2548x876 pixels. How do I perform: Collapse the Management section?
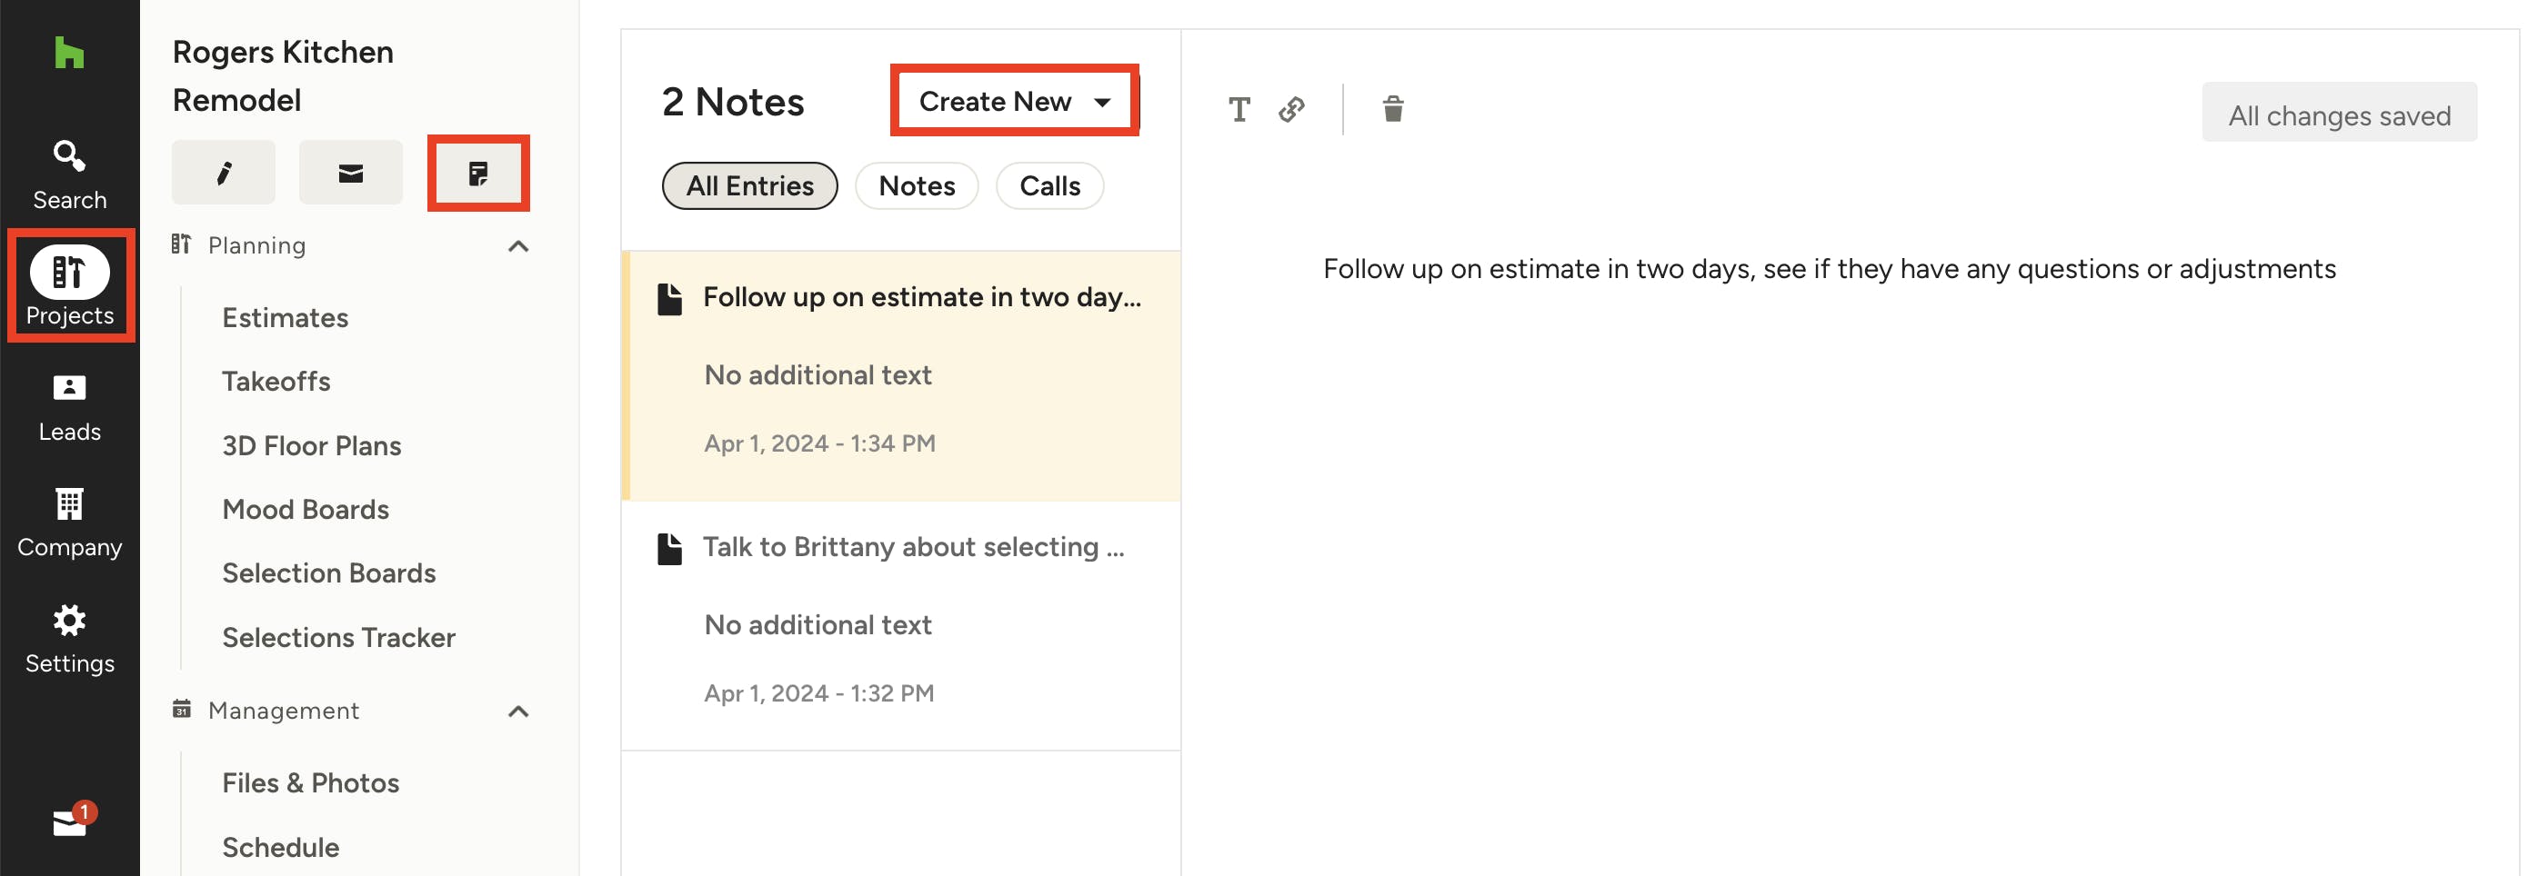tap(517, 711)
